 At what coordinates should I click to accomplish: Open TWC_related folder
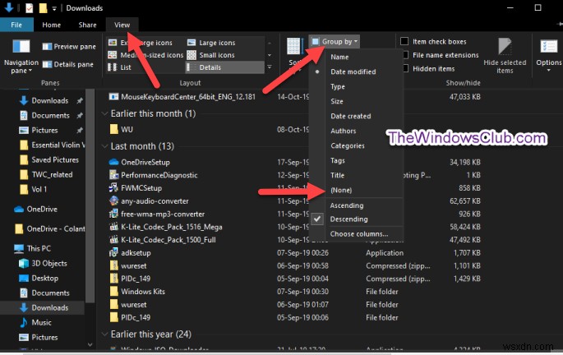pos(46,174)
